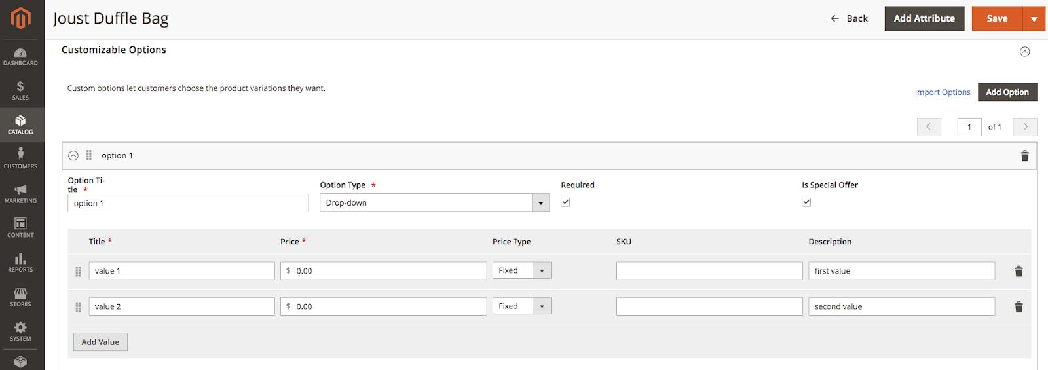
Task: Collapse the Customizable Options section
Action: pos(1024,52)
